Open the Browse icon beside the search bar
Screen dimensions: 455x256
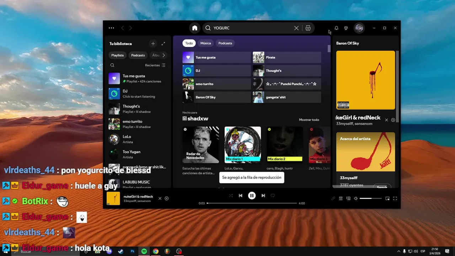coord(308,28)
